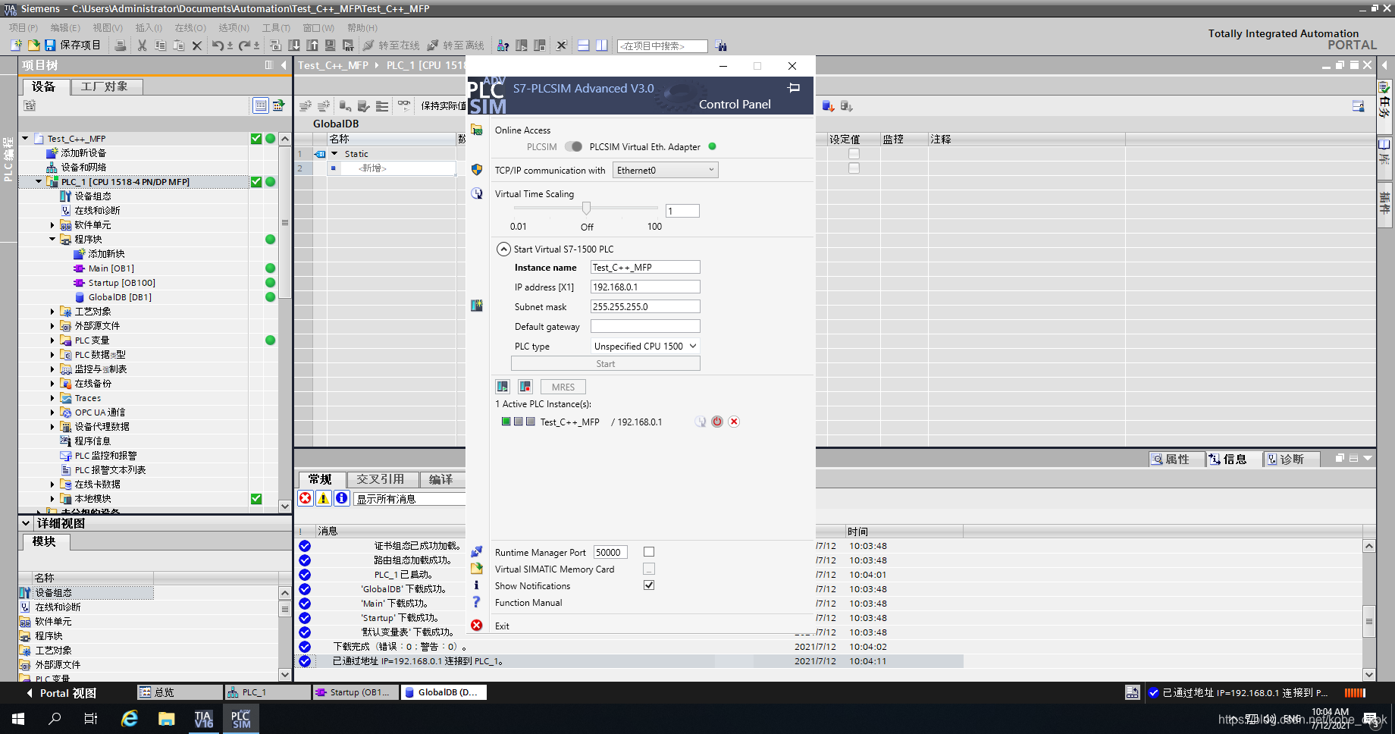
Task: Collapse the 程序块 folder in project tree
Action: point(52,240)
